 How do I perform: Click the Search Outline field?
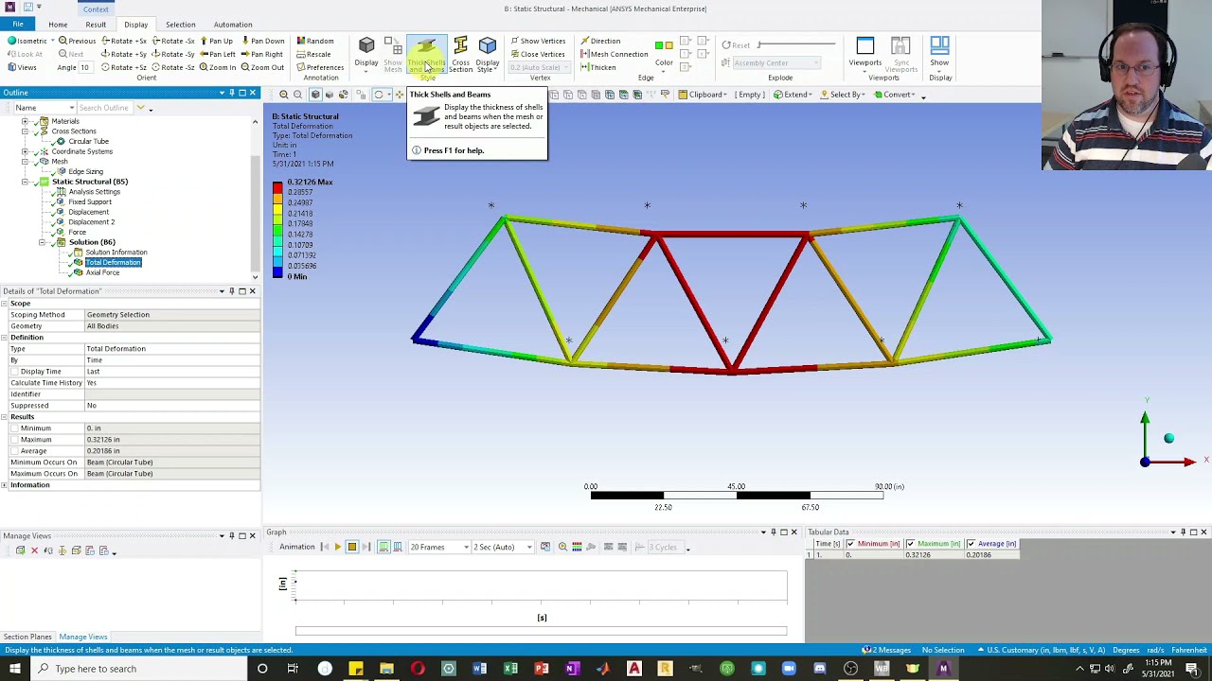[107, 108]
